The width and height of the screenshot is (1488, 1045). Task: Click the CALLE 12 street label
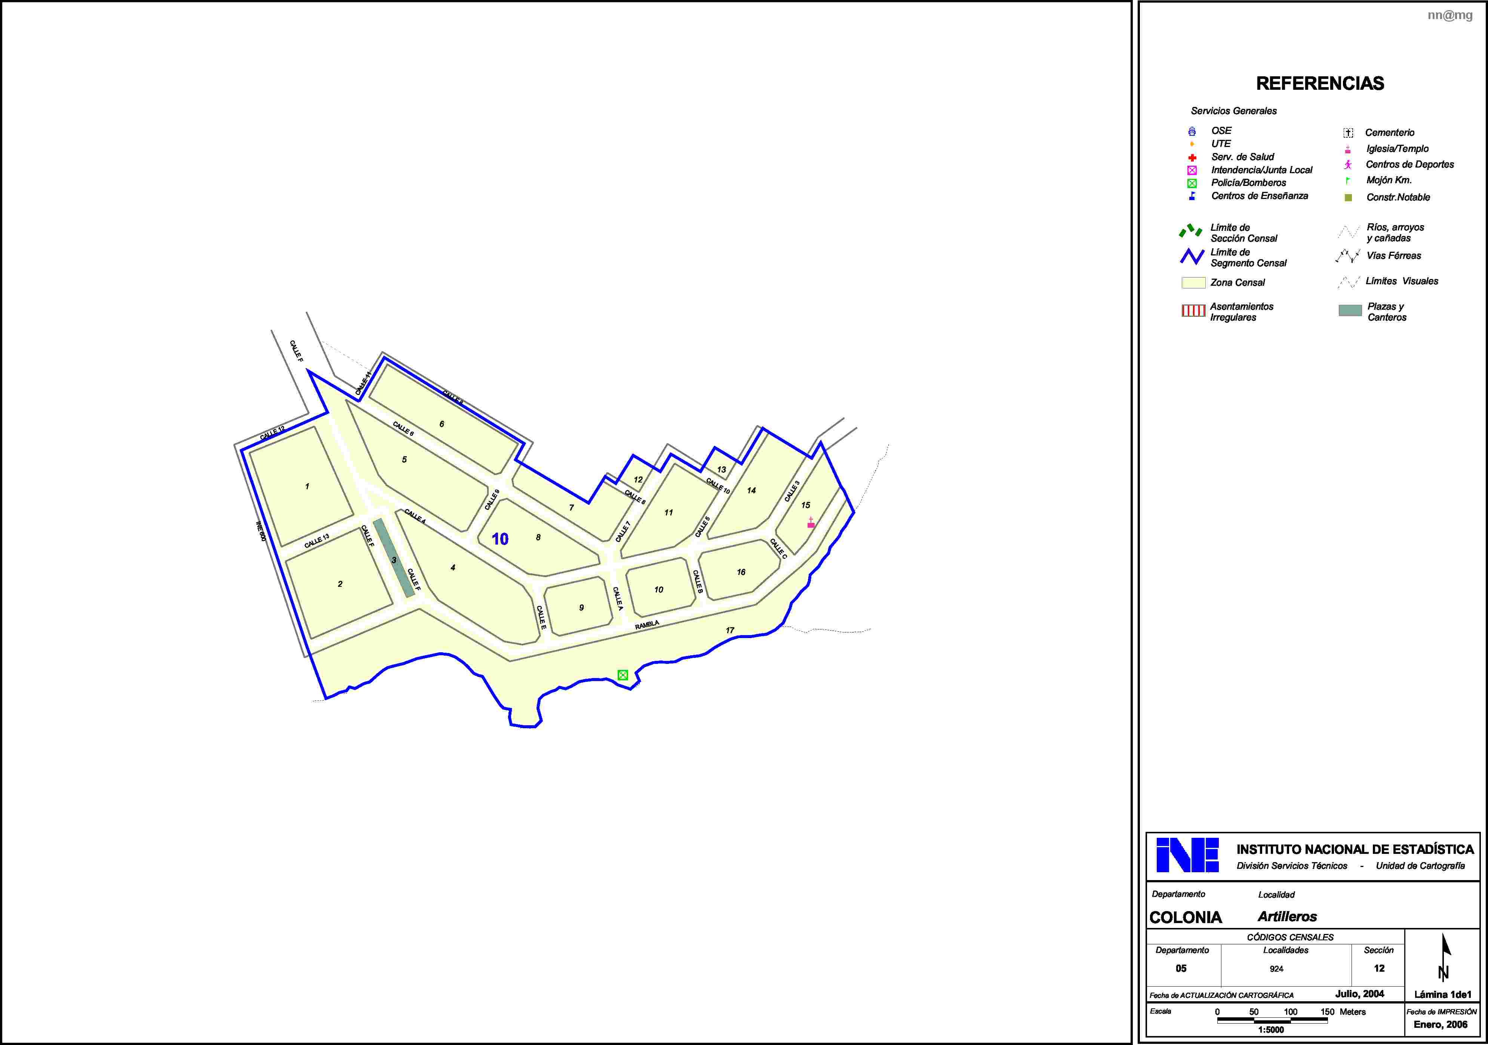(x=272, y=434)
